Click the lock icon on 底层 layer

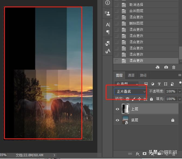coord(173,120)
